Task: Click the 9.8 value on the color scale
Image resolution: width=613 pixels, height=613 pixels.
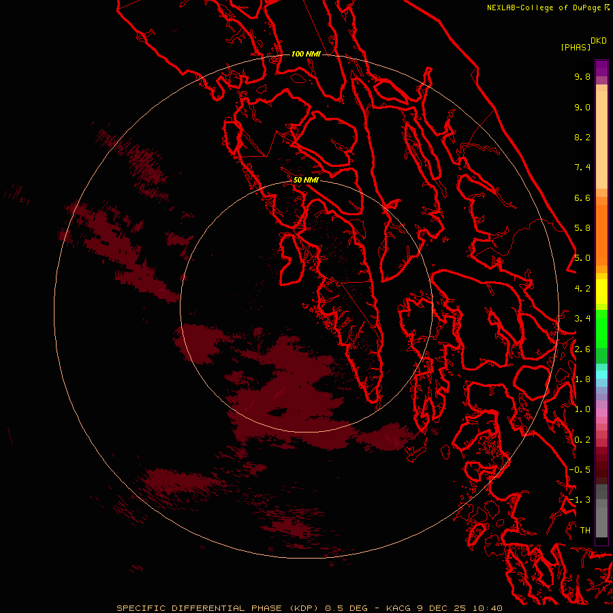Action: click(582, 76)
